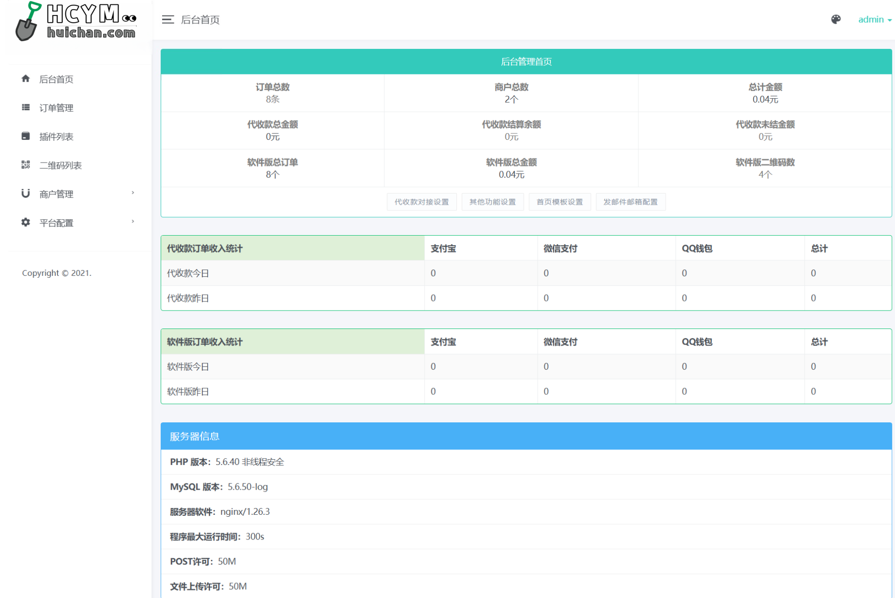
Task: Click the home icon in sidebar
Action: click(26, 79)
